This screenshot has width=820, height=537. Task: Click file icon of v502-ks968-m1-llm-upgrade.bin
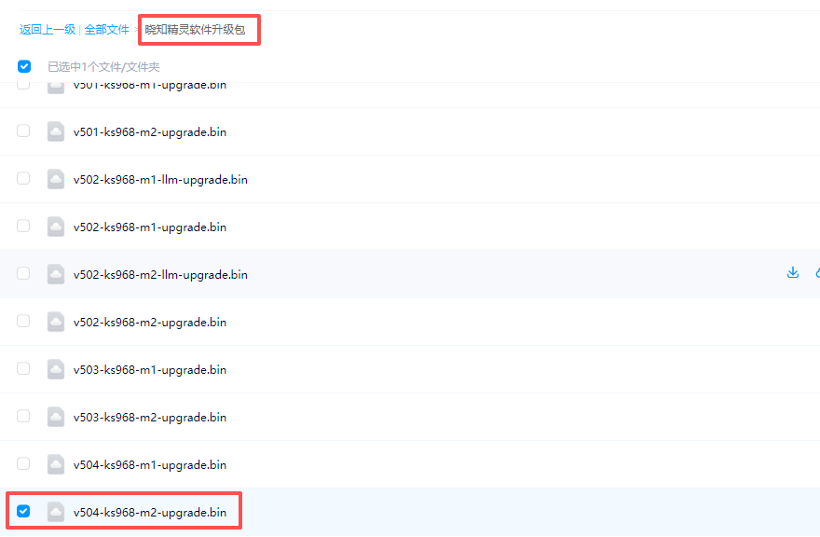[56, 179]
